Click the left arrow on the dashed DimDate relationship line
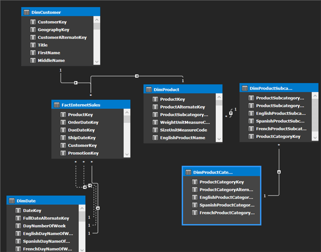 85,187
